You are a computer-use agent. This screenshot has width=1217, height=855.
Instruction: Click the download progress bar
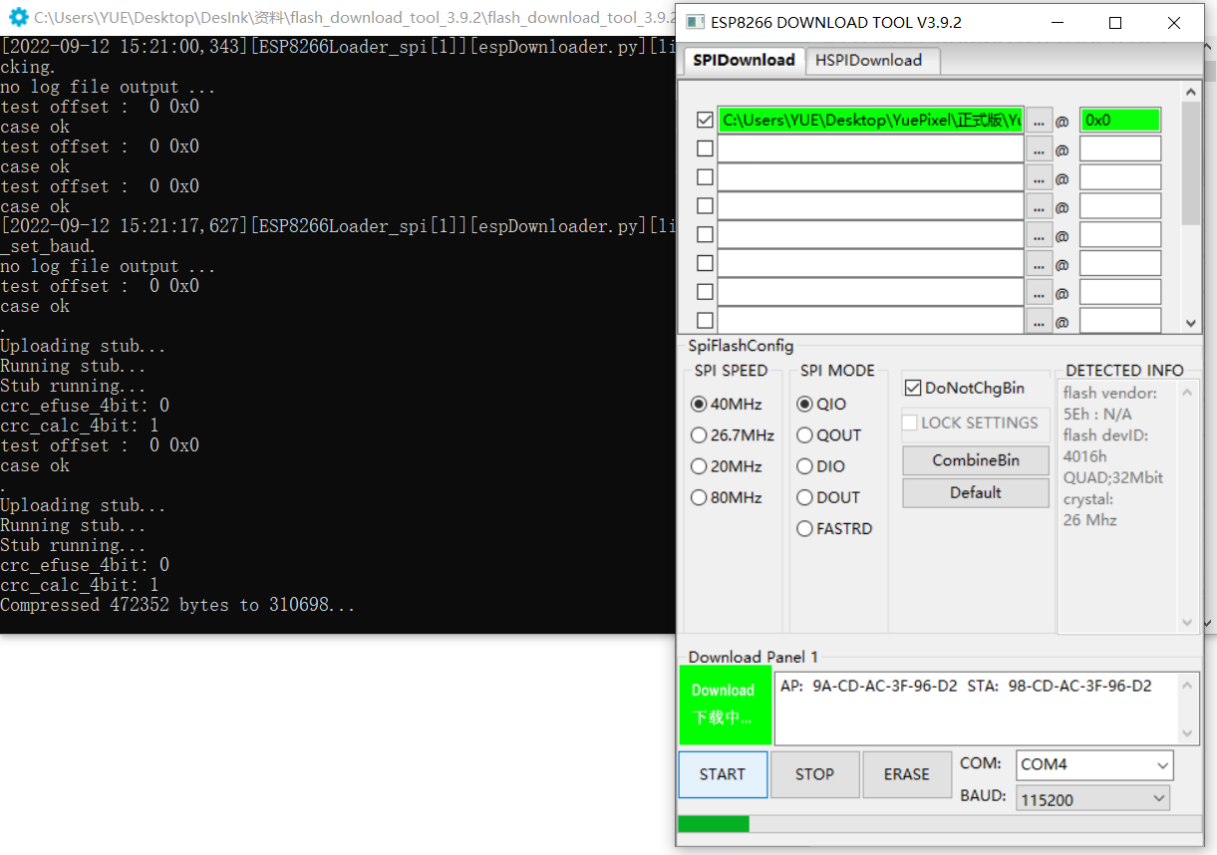coord(938,824)
